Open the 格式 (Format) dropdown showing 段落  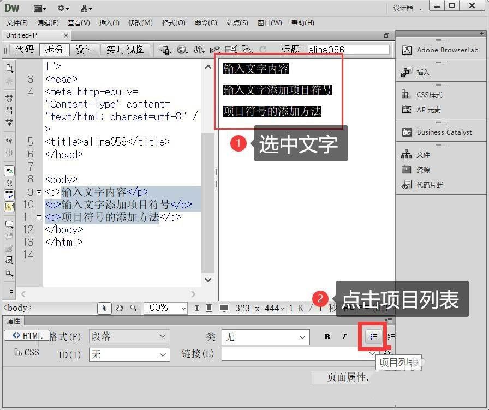(129, 336)
